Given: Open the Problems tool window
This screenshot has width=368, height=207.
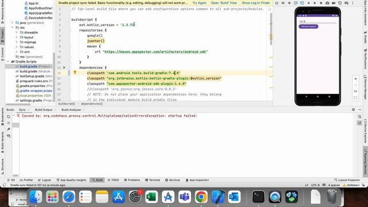Looking at the screenshot, I should pos(132,180).
